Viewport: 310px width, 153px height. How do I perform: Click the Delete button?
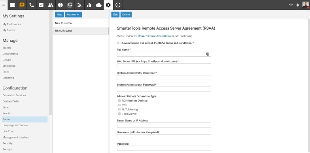coord(126,15)
